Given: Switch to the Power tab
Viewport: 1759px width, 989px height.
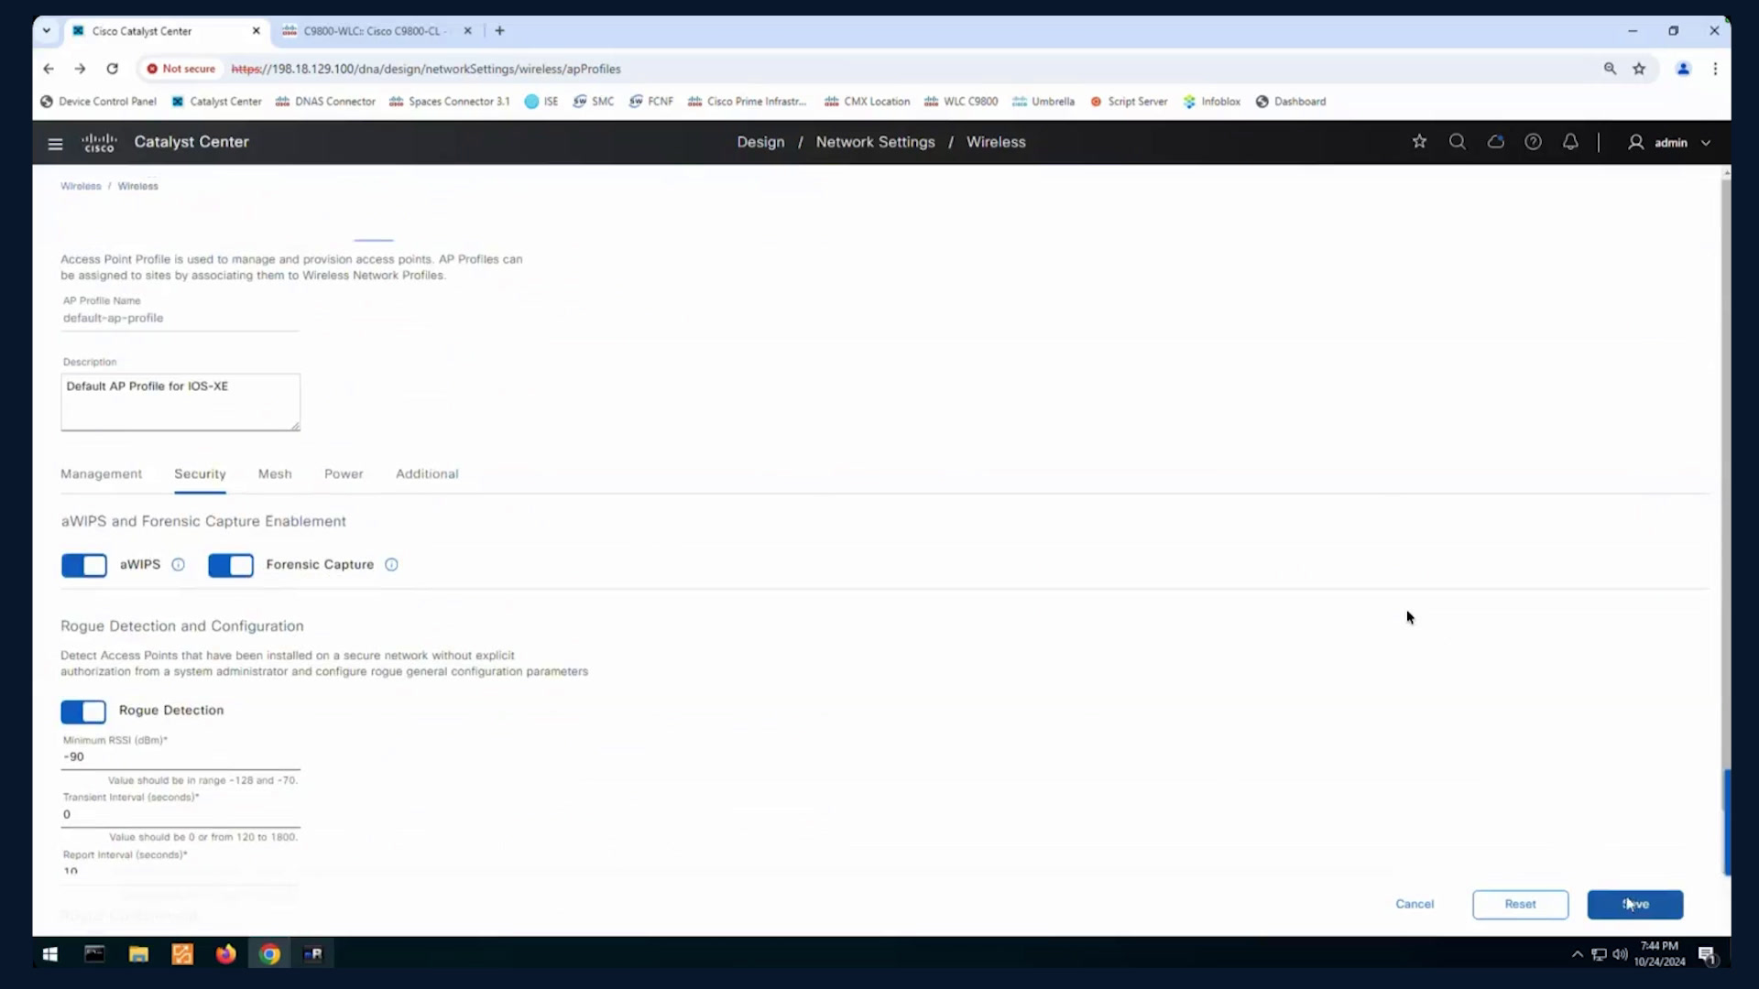Looking at the screenshot, I should click(x=344, y=474).
